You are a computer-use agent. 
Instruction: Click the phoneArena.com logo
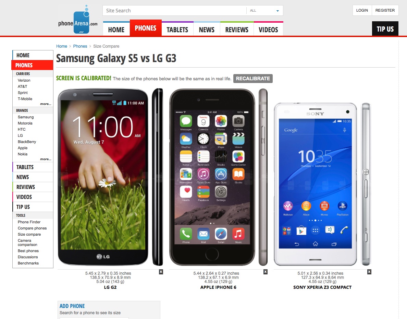coord(78,20)
